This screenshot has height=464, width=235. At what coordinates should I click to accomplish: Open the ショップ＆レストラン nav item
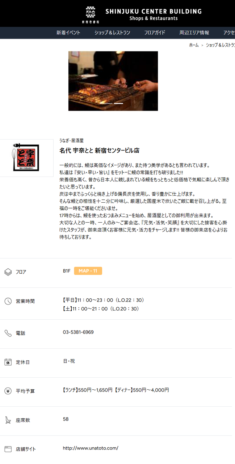[x=112, y=33]
